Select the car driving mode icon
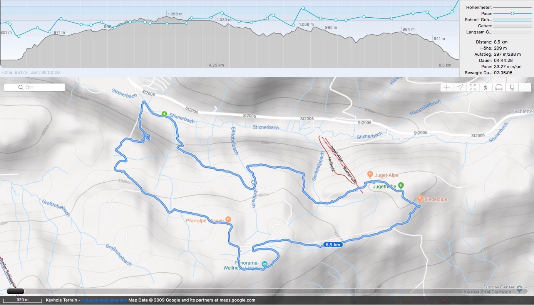 pyautogui.click(x=499, y=87)
